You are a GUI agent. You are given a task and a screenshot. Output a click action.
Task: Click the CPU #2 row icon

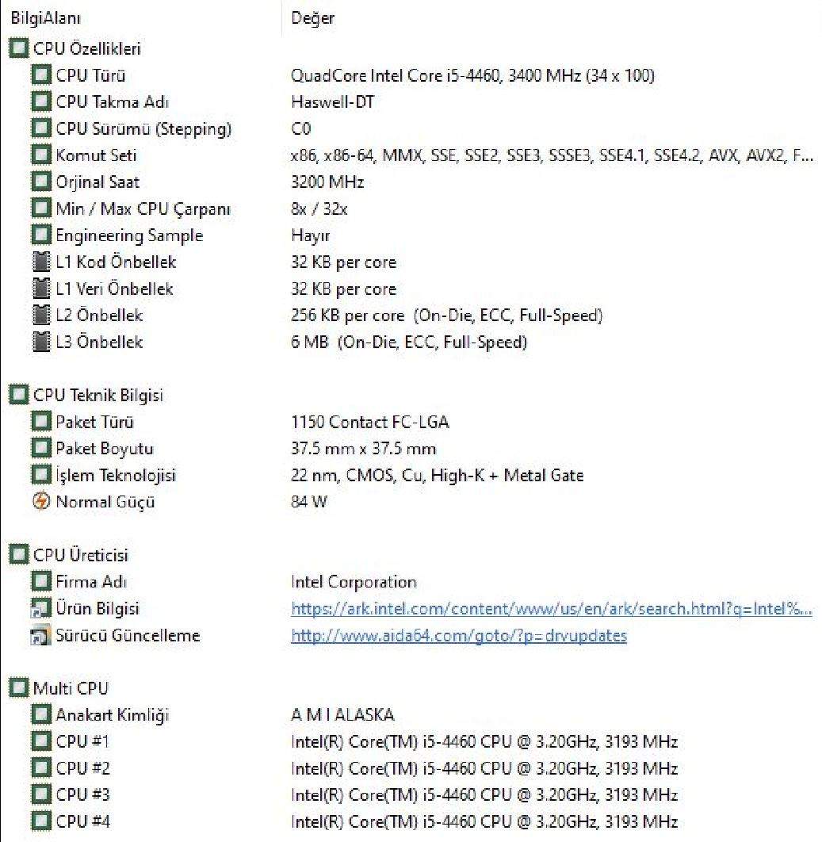[x=41, y=768]
